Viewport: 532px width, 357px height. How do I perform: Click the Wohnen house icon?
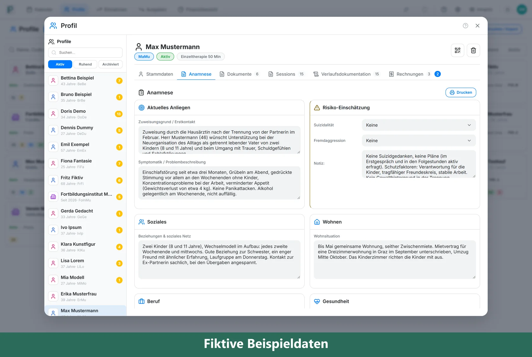pyautogui.click(x=317, y=222)
